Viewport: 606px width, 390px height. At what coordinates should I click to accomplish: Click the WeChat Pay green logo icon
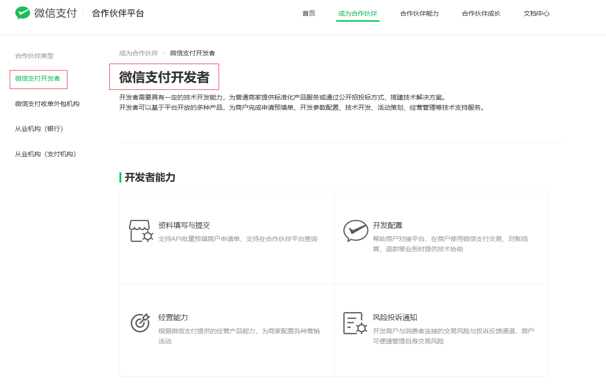22,13
